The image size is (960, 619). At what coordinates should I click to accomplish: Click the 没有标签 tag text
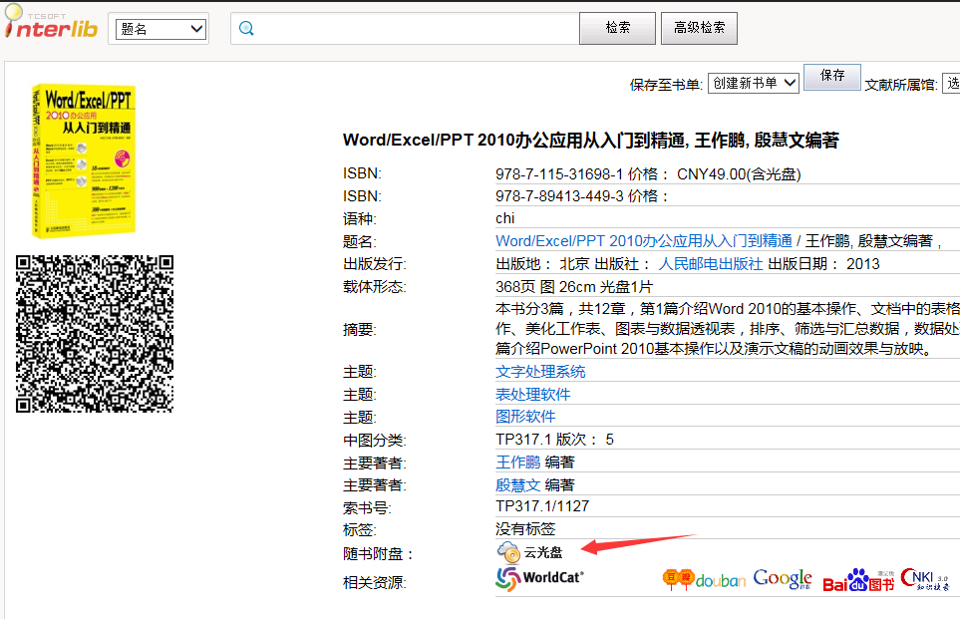(525, 529)
